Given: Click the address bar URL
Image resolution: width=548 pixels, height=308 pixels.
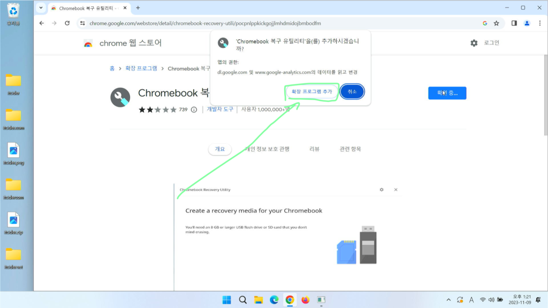Looking at the screenshot, I should coord(205,24).
